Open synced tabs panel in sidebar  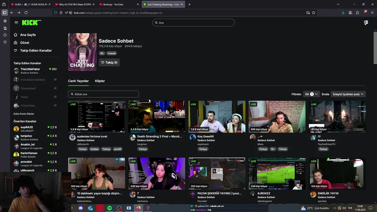pos(5,28)
